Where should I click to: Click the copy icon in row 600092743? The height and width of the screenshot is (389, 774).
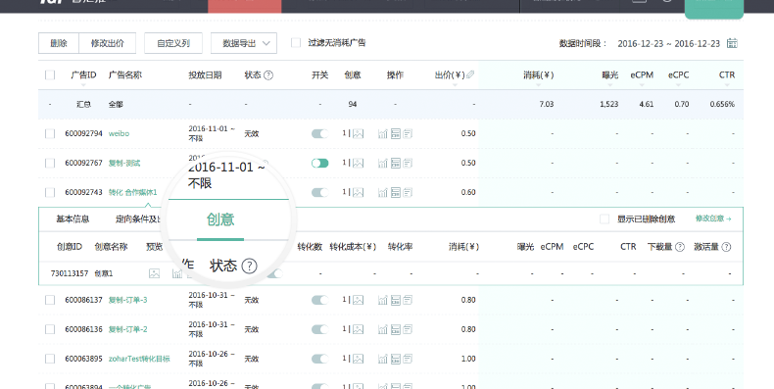tap(408, 192)
